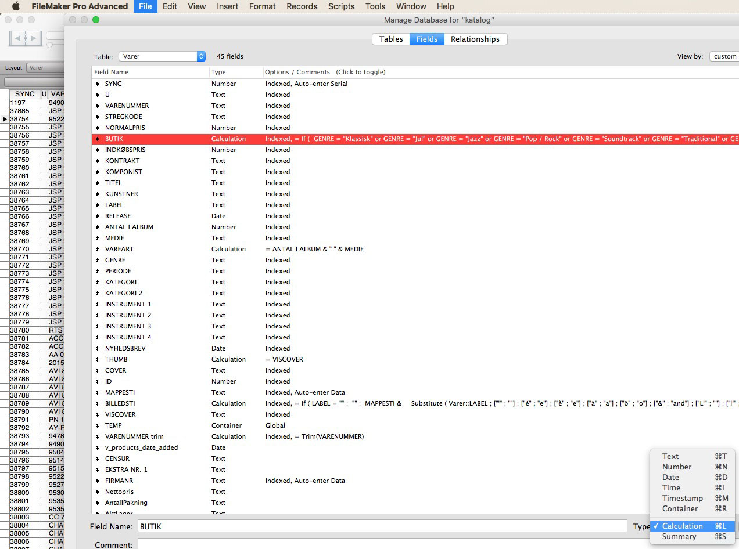Click the reorder handle of RELEASE field
Screen dimensions: 739x549
pos(98,216)
